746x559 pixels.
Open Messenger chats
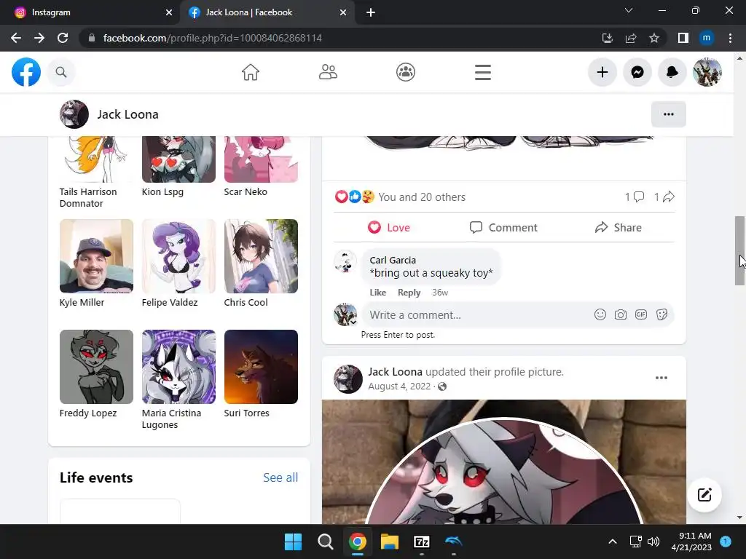[x=637, y=72]
